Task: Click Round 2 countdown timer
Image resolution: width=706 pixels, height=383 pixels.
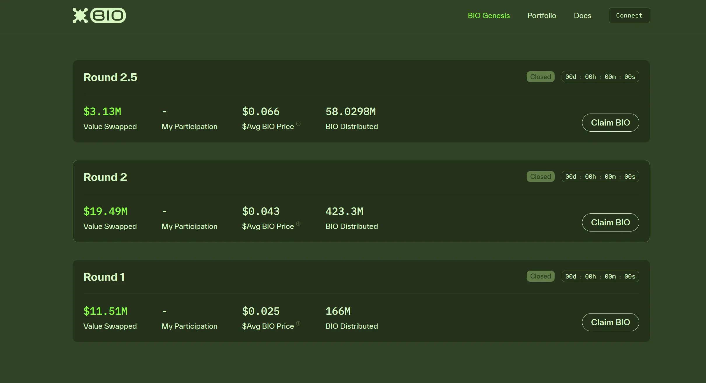Action: 600,177
